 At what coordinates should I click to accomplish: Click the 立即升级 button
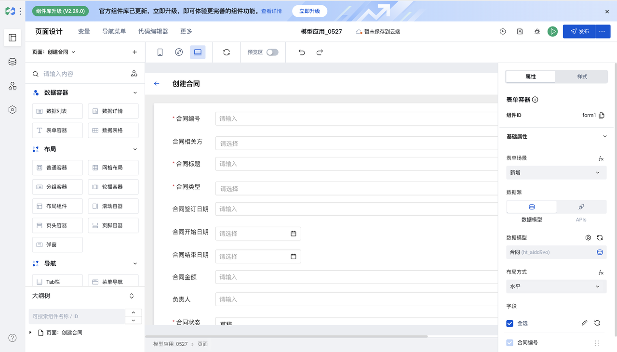[309, 11]
